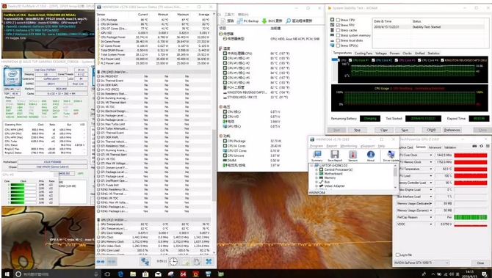This screenshot has height=278, width=492.
Task: Switch to the Statistics tab in AIDA64
Action: point(433,54)
